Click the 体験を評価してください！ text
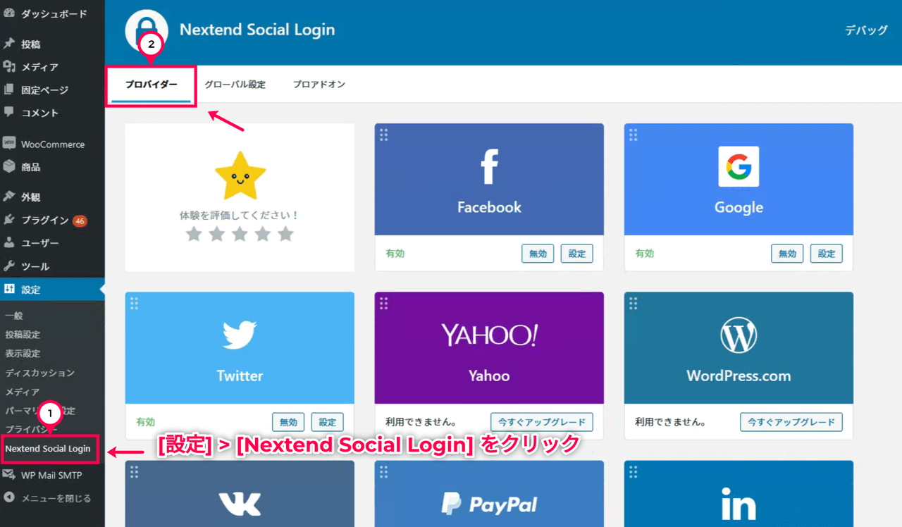The width and height of the screenshot is (902, 527). pos(240,215)
